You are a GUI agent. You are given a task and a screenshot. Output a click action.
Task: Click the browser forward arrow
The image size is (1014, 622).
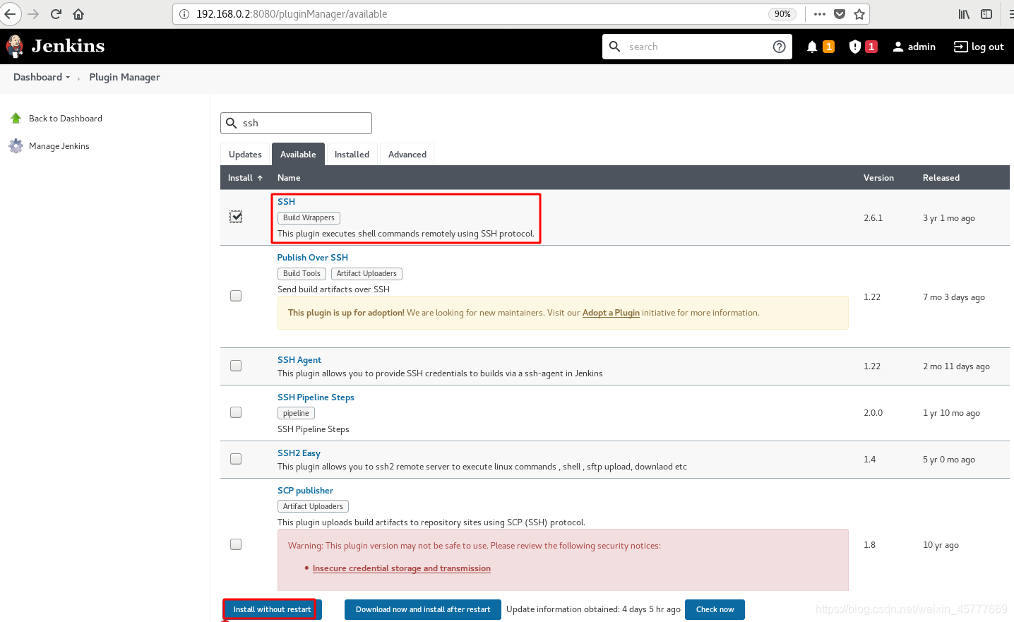click(33, 14)
